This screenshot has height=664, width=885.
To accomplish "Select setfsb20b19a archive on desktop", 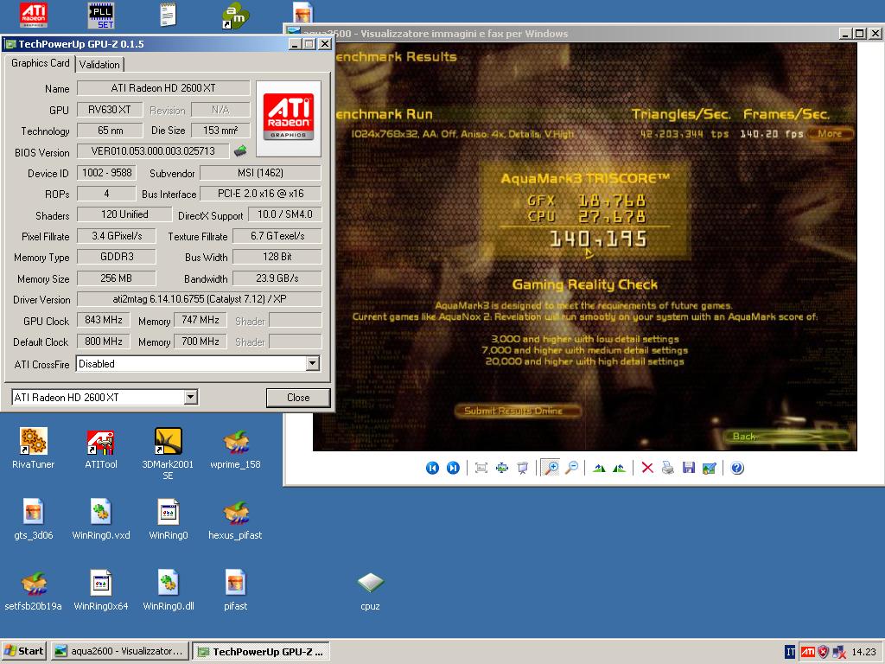I will pos(34,591).
